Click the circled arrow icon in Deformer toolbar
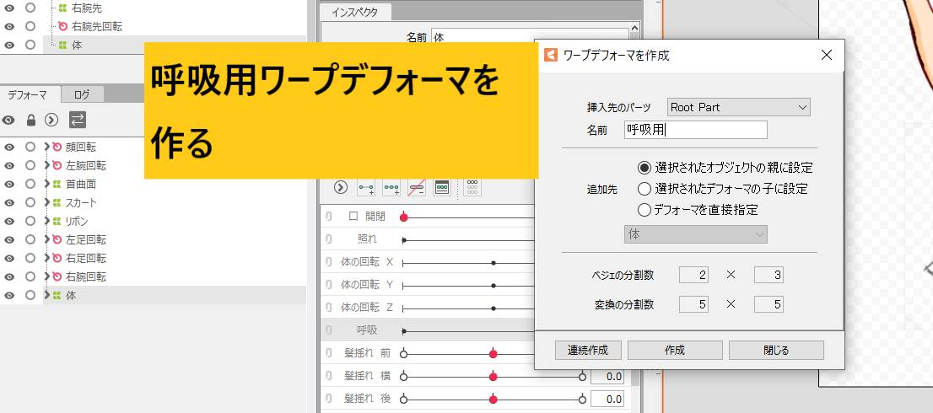The width and height of the screenshot is (933, 413). coord(52,120)
